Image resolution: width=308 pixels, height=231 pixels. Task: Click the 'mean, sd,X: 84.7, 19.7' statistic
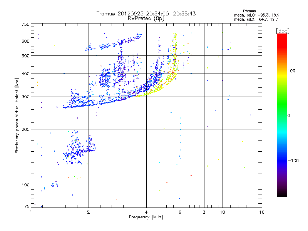(256, 19)
